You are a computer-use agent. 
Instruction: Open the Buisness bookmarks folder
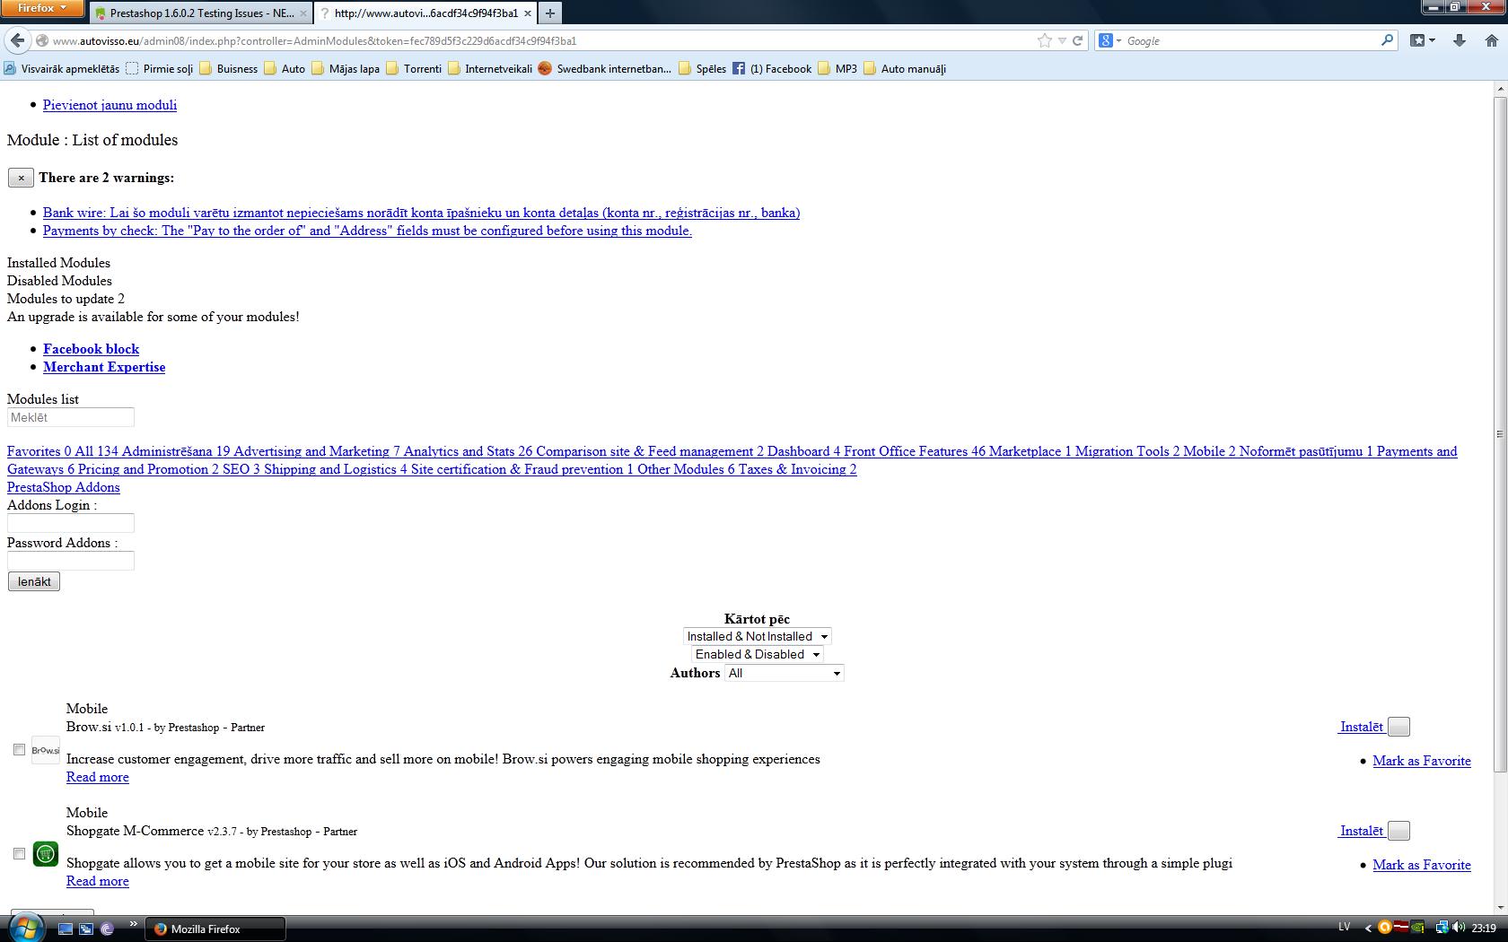pos(229,68)
